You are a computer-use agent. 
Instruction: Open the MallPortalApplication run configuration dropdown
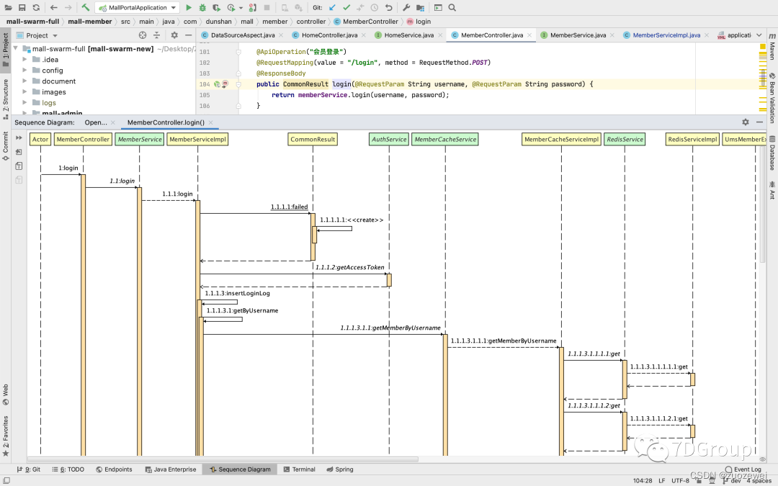pyautogui.click(x=138, y=7)
